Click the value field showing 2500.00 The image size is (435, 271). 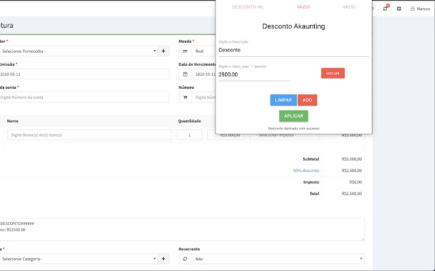[x=255, y=75]
